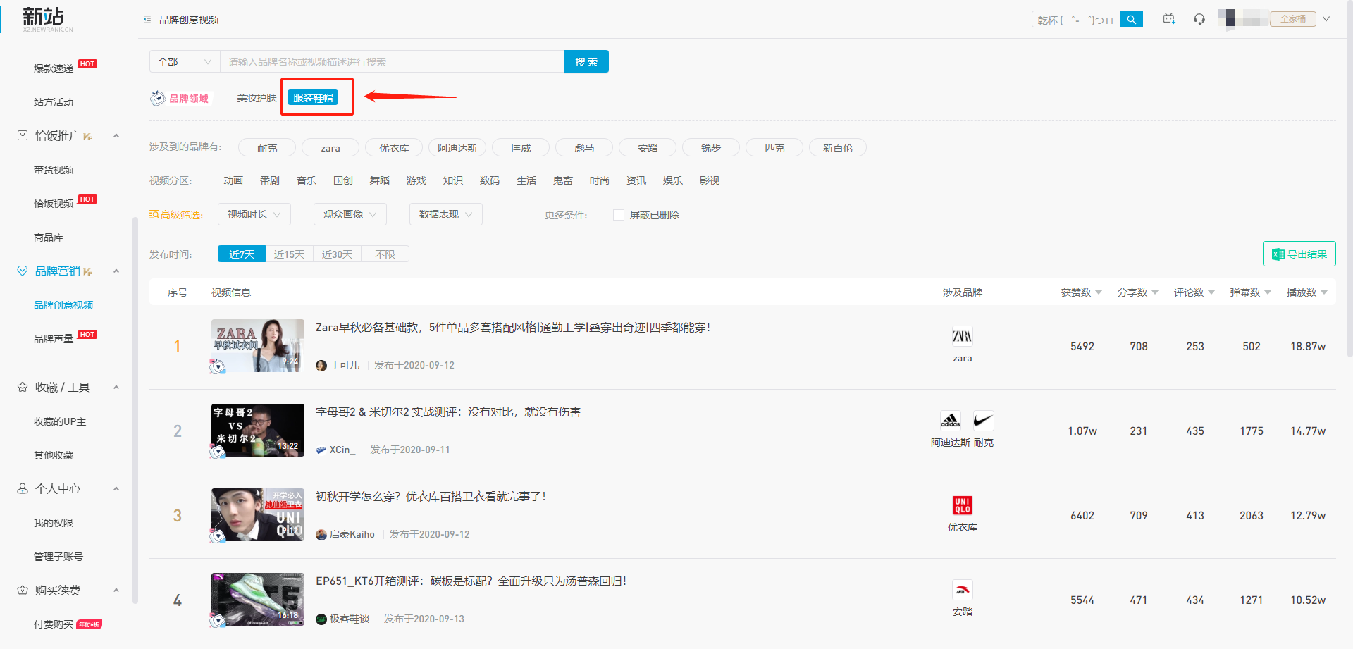Select 近7天 publish time option
1353x649 pixels.
[x=242, y=254]
